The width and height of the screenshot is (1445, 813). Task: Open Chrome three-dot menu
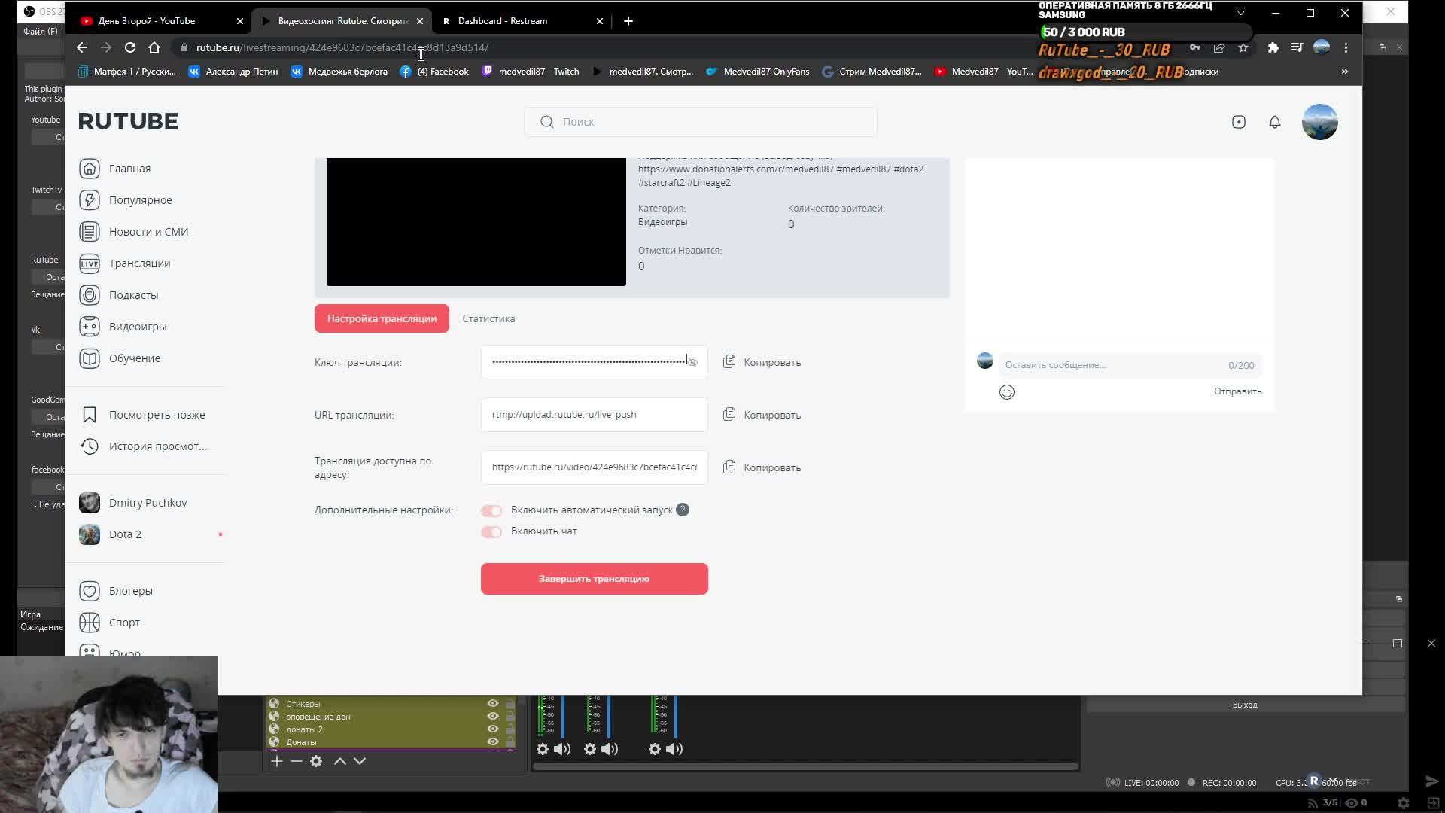coord(1346,47)
